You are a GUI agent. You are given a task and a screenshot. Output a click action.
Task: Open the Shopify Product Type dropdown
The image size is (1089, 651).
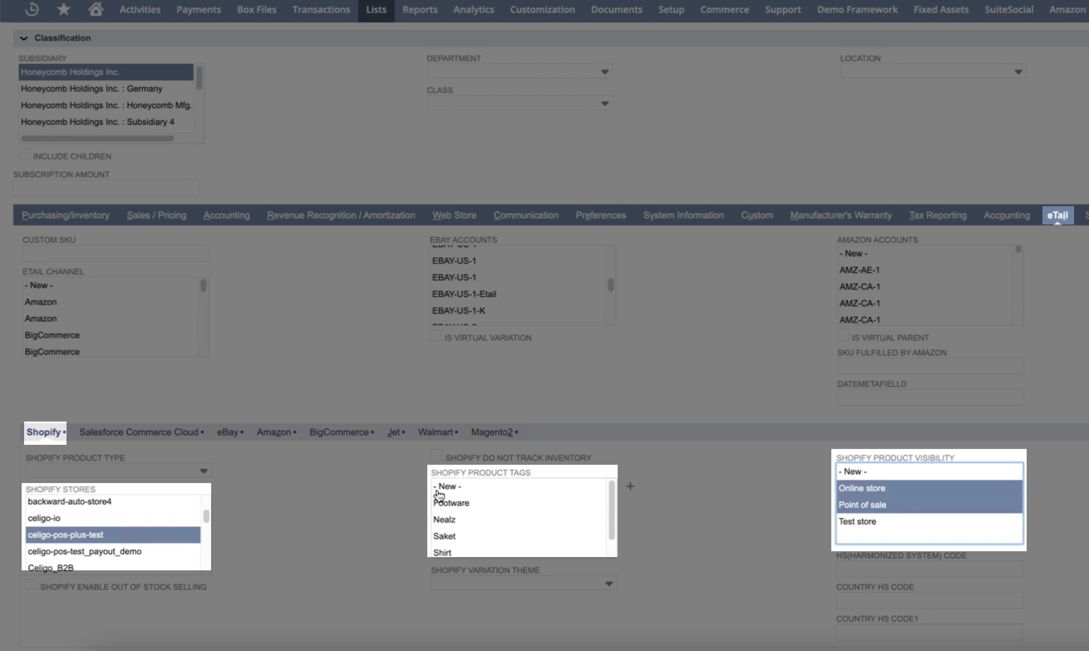click(118, 471)
